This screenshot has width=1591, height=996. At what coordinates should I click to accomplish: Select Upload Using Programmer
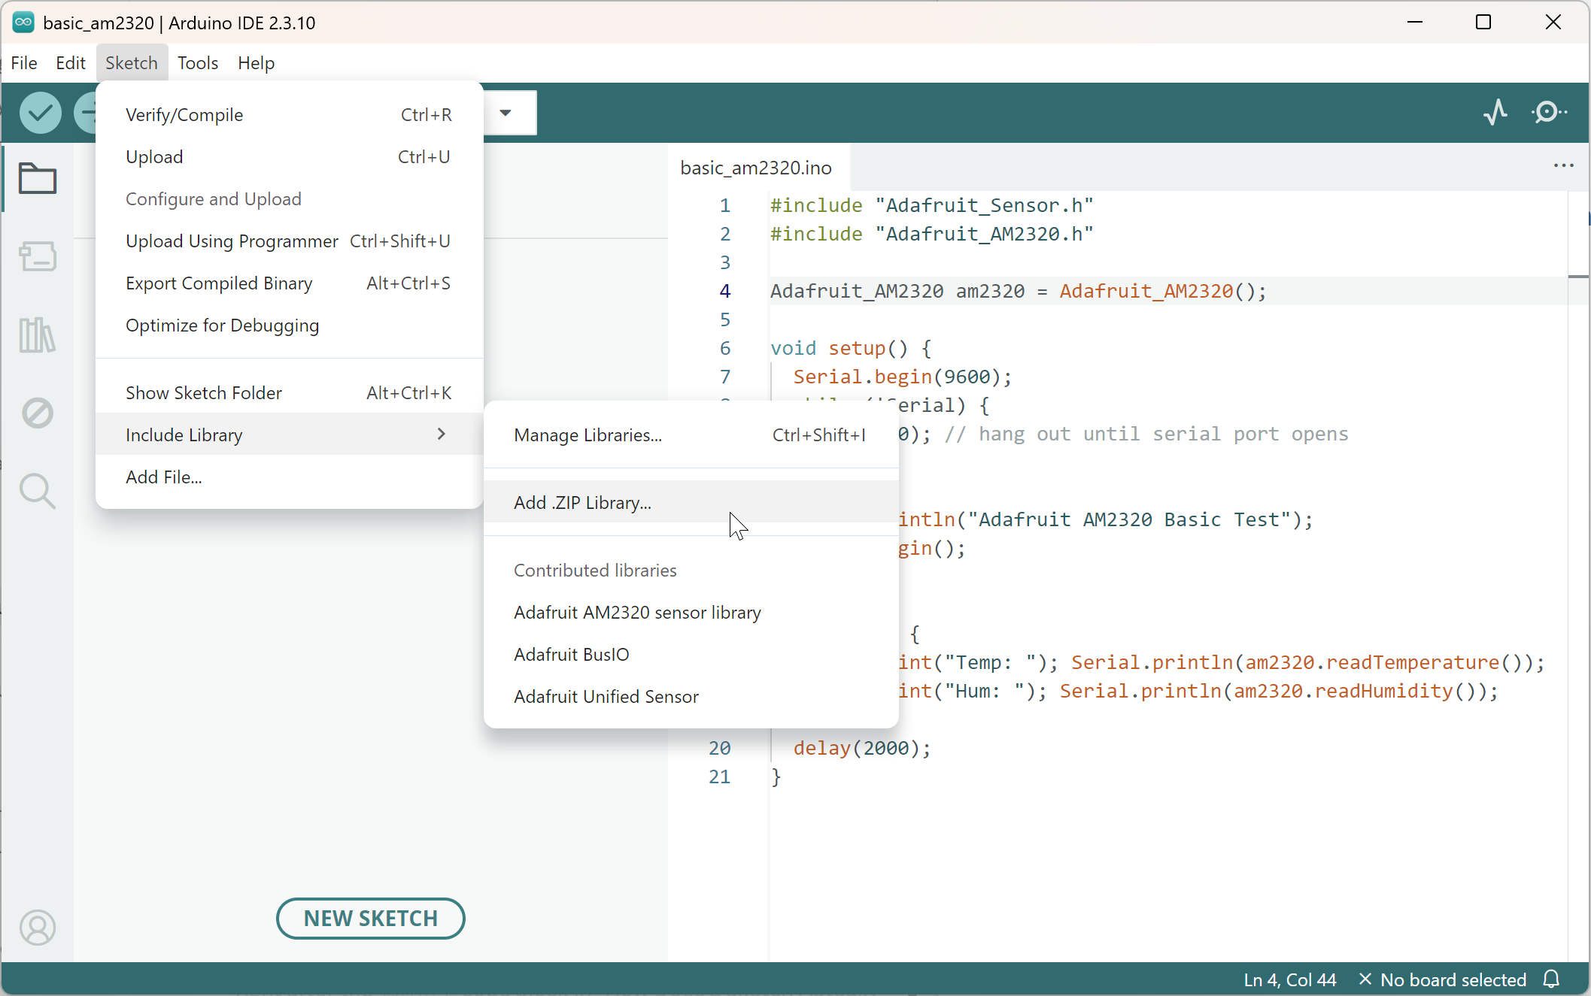(290, 241)
